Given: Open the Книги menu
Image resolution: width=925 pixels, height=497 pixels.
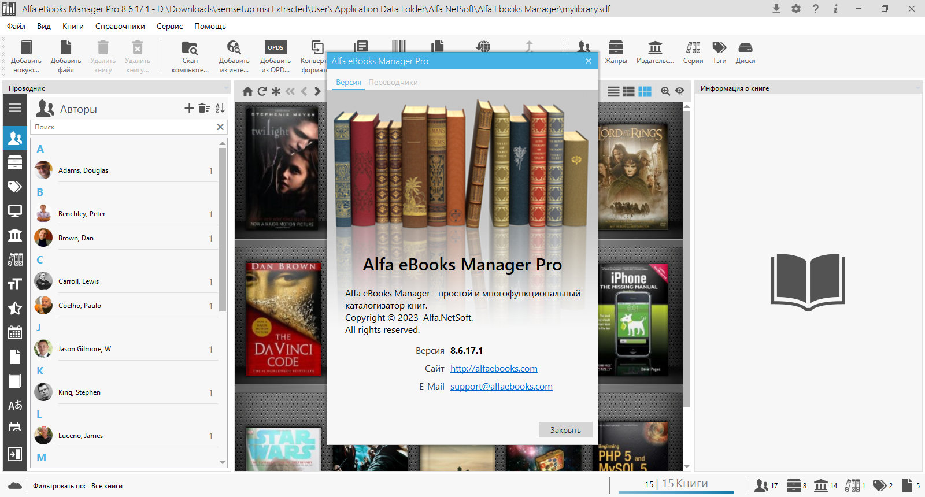Looking at the screenshot, I should click(x=73, y=26).
